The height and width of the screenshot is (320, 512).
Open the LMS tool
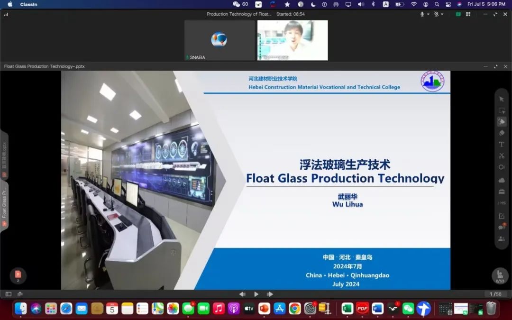(502, 203)
